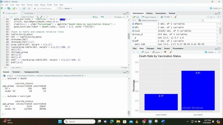The height and width of the screenshot is (125, 223).
Task: Click the New File icon in main toolbar
Action: 2,8
